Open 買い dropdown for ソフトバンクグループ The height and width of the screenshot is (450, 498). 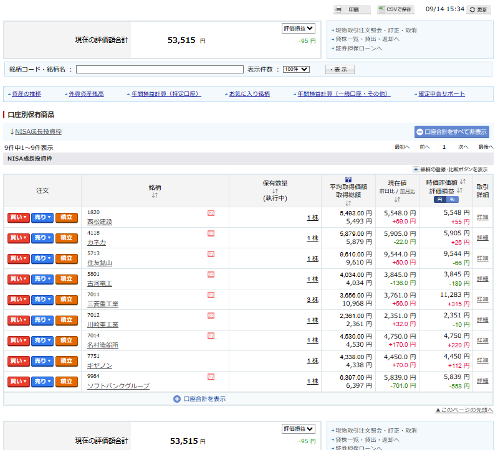19,382
